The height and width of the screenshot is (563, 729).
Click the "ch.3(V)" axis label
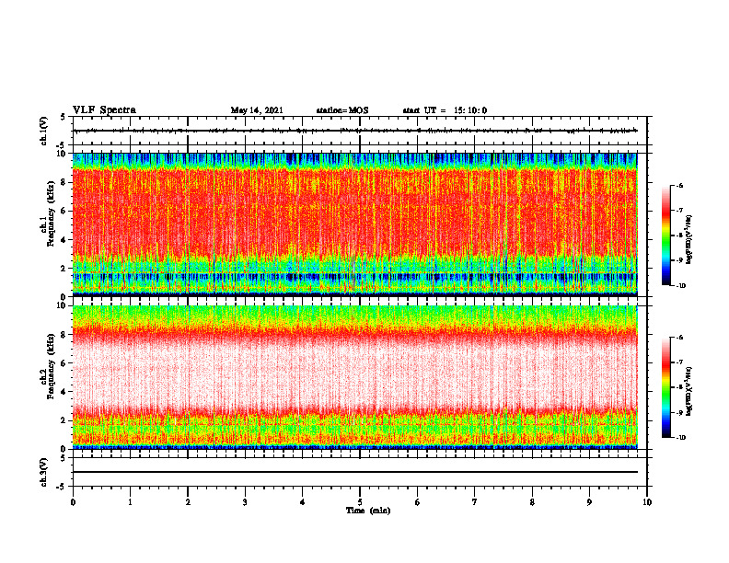pos(44,472)
